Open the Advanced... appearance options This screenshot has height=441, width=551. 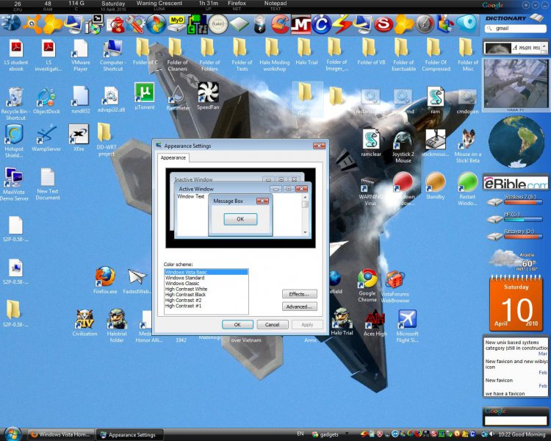[x=300, y=306]
